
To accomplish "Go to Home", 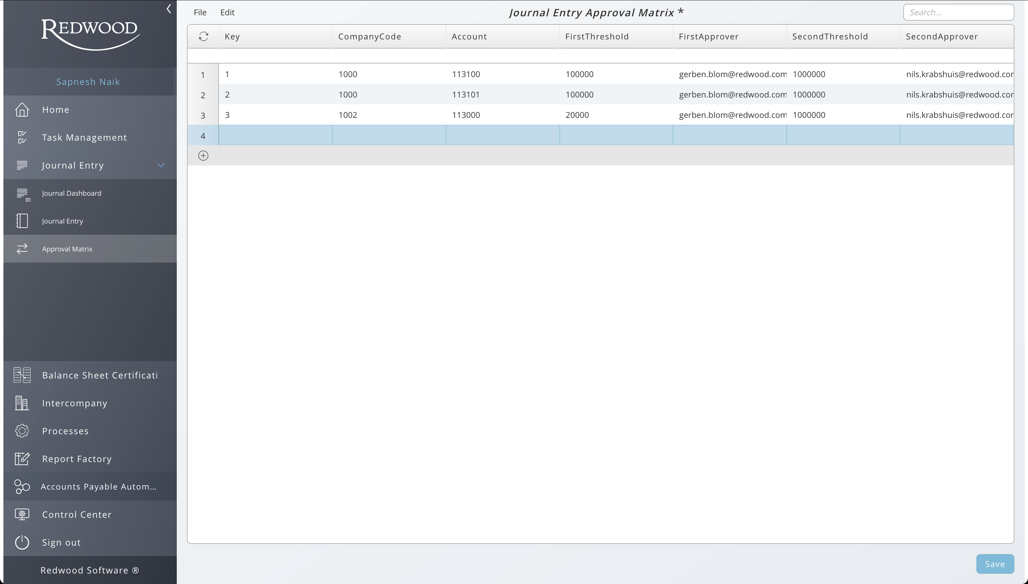I will 90,109.
